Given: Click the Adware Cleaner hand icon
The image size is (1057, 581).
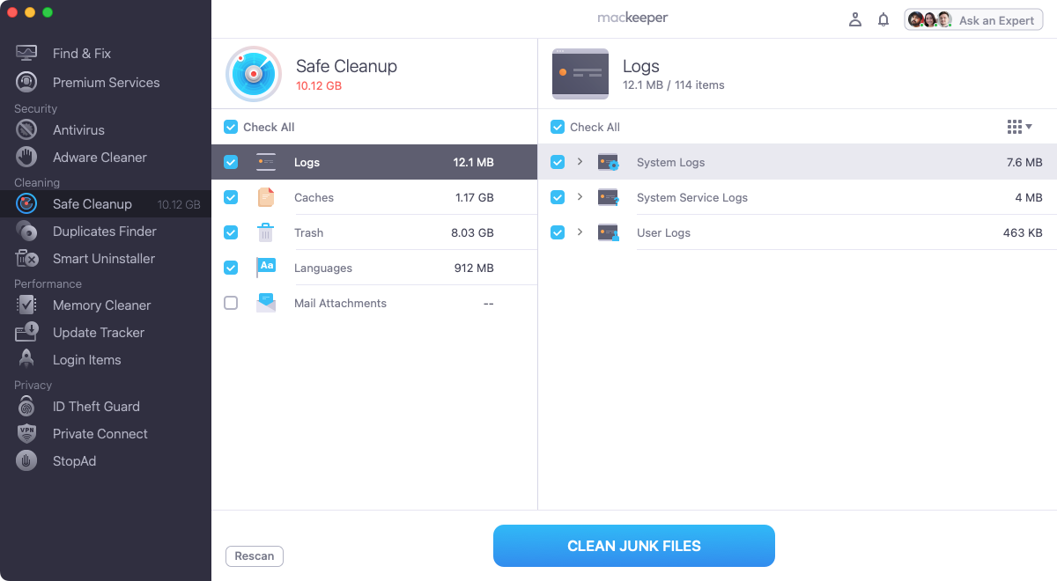Looking at the screenshot, I should pos(26,157).
